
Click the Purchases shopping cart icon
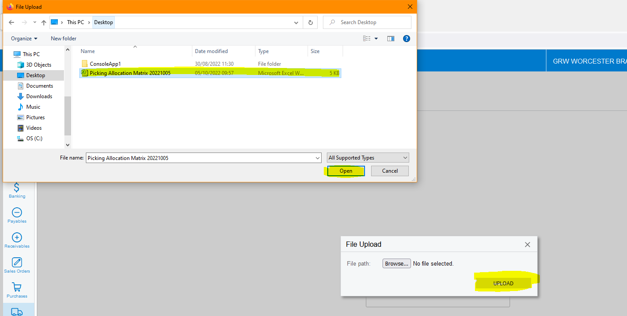[x=17, y=288]
